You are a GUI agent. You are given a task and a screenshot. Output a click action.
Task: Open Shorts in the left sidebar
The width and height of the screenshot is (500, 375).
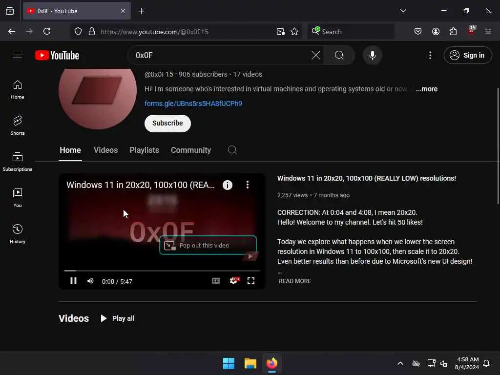point(18,125)
